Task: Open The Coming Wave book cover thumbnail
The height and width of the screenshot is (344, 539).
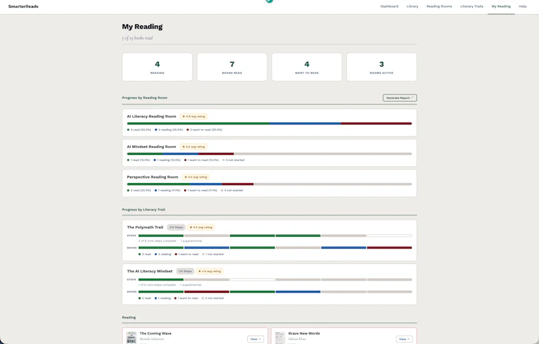Action: pyautogui.click(x=131, y=338)
